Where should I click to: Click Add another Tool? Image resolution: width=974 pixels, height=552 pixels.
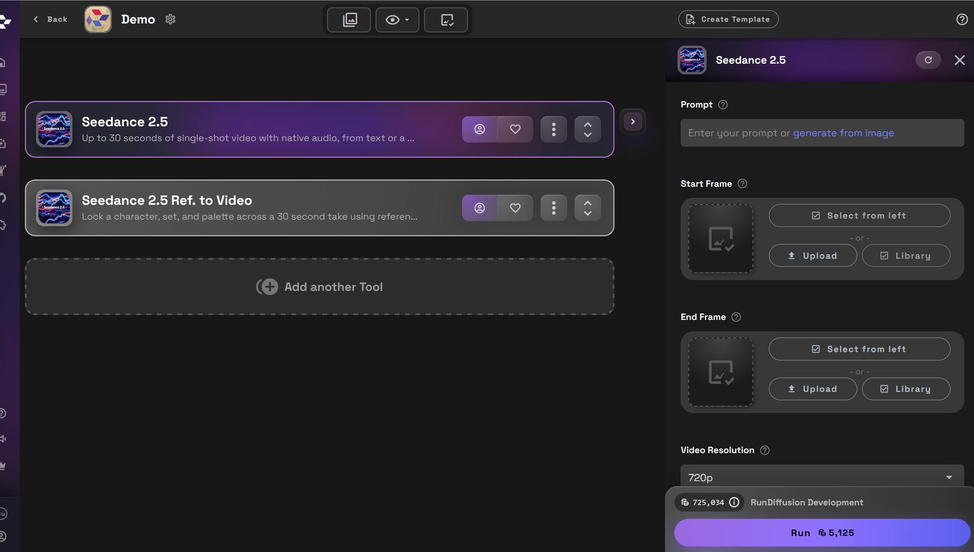(x=319, y=287)
